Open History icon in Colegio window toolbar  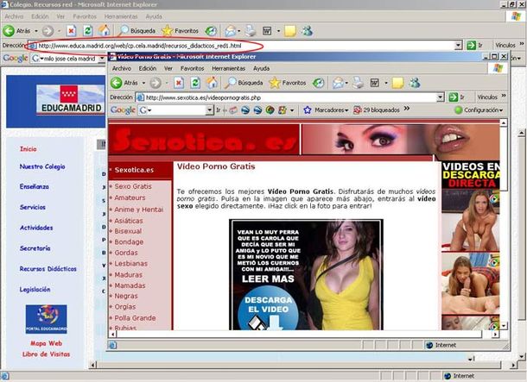point(211,31)
